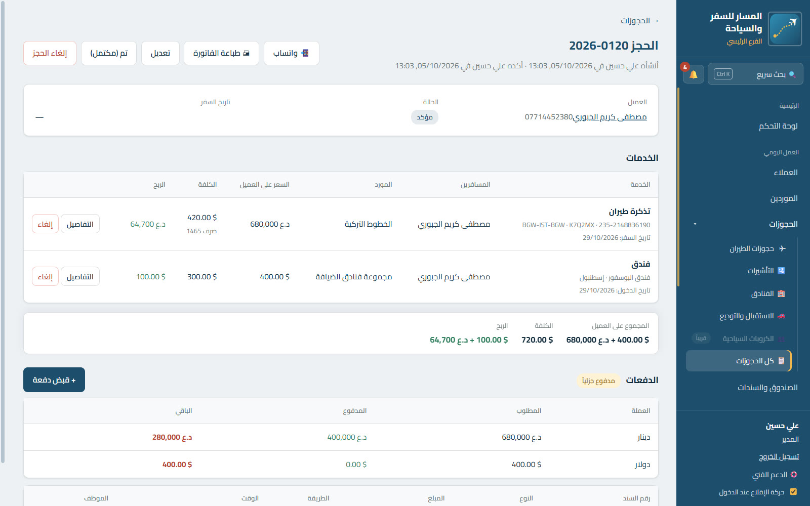Click the lifebuoy icon beside الدعم الفني
The image size is (810, 506).
(x=794, y=475)
